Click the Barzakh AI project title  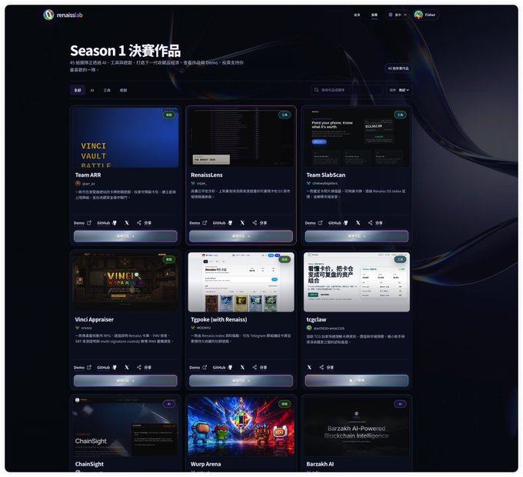(320, 464)
